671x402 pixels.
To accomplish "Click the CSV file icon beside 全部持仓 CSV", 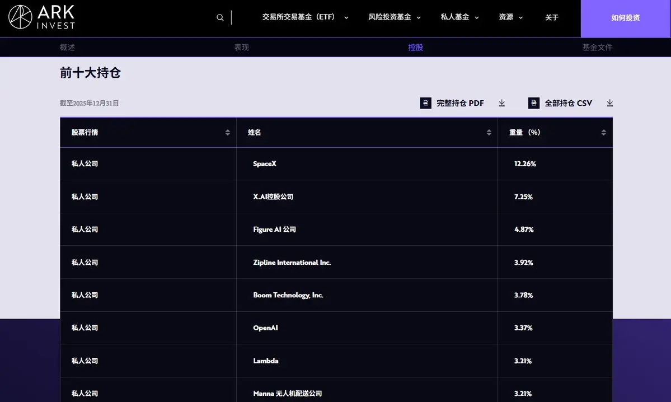I will (534, 103).
